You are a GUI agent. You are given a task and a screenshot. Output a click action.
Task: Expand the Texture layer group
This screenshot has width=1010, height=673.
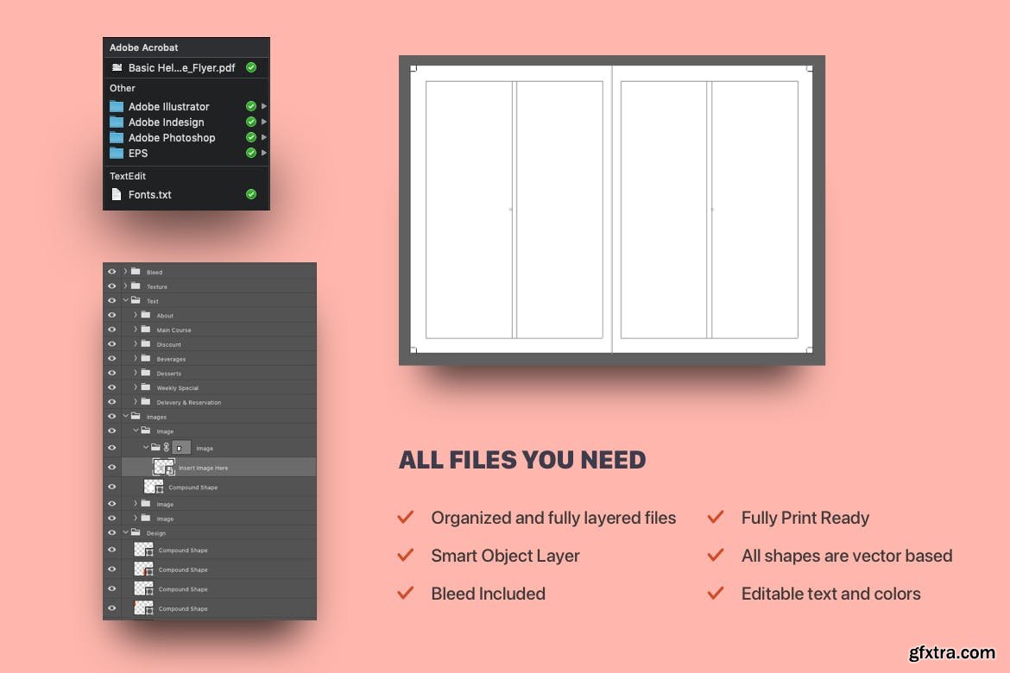coord(125,286)
